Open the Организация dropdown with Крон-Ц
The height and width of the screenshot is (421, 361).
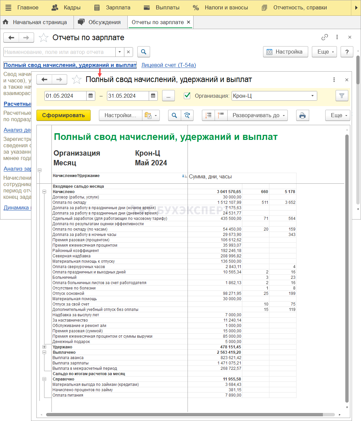(x=312, y=96)
